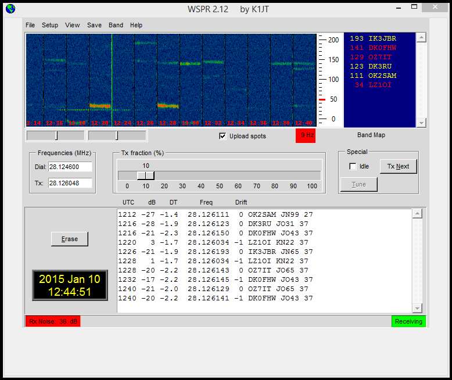Click the red Tx frequency marker on scale

(322, 99)
